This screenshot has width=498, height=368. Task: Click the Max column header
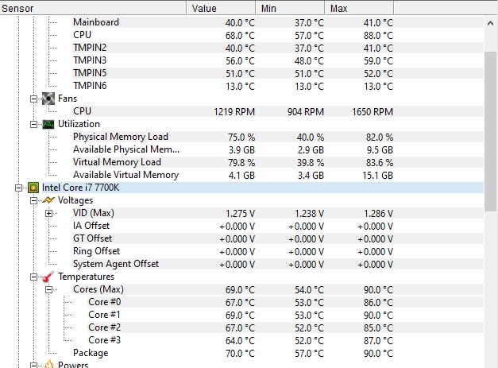click(x=359, y=8)
